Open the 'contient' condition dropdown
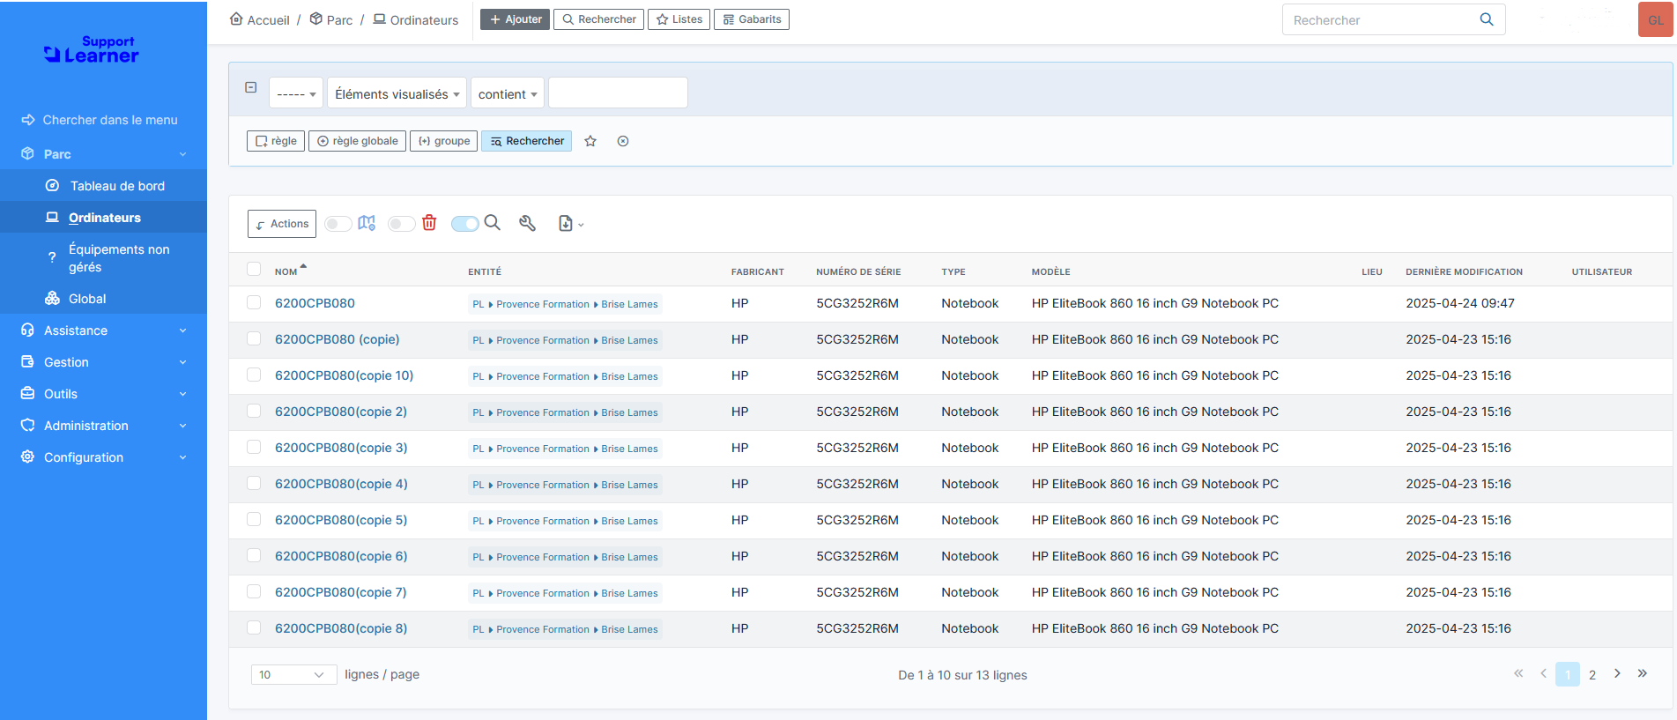1677x720 pixels. [x=508, y=93]
